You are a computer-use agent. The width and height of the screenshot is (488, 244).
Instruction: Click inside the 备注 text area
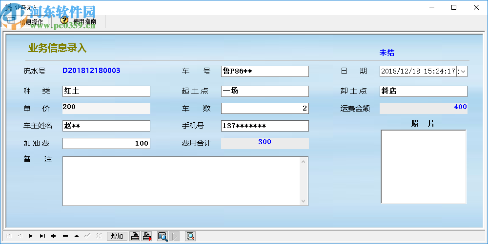(x=181, y=181)
